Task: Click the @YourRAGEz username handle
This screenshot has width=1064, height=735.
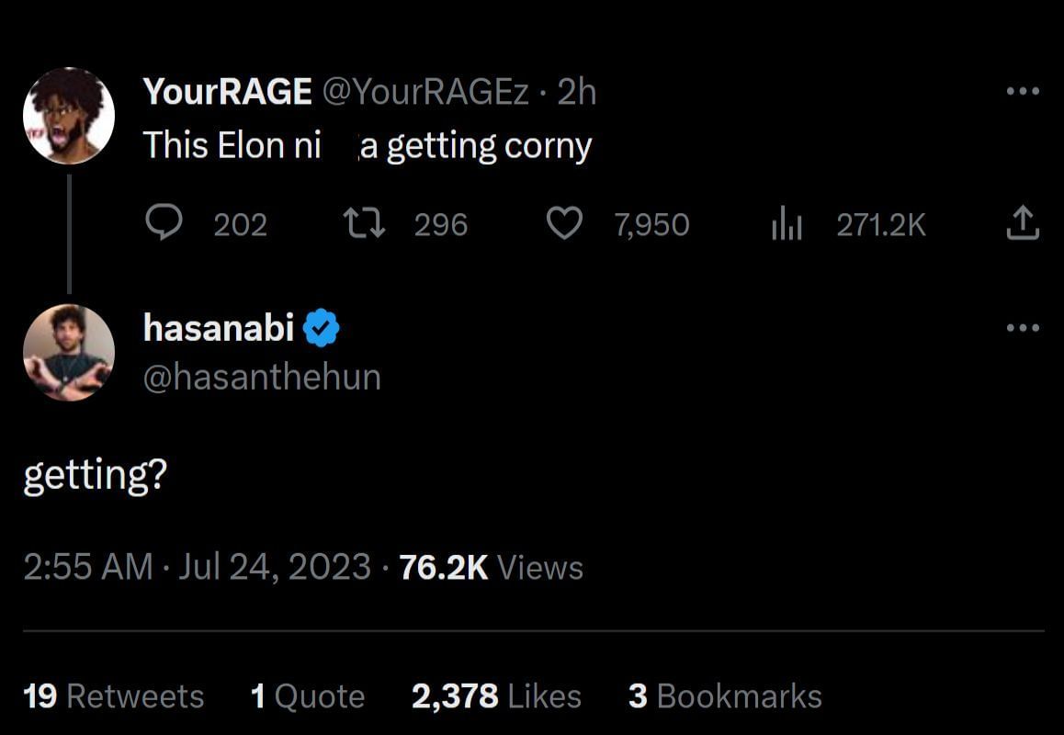Action: (x=423, y=90)
